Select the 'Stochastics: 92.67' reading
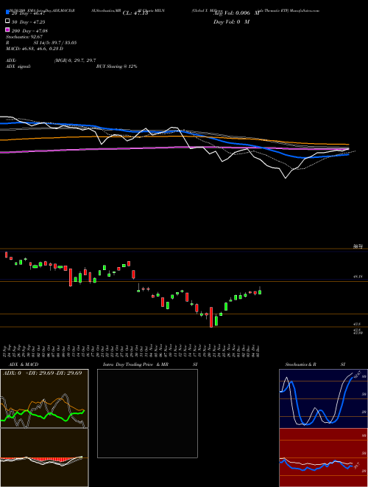 tap(24, 37)
